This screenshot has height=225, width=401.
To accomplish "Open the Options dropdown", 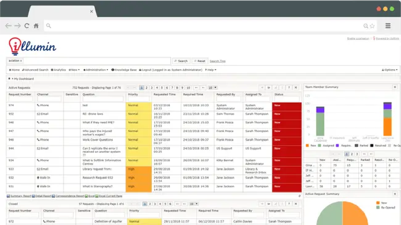I will point(390,70).
